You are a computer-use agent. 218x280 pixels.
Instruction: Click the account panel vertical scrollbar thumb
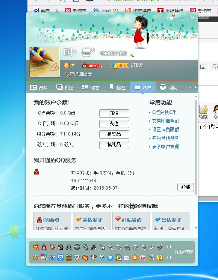pos(196,147)
